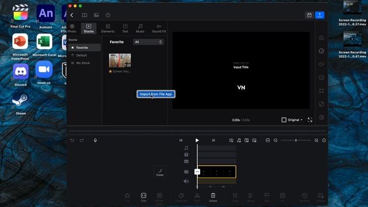
Task: Click the blue export share button
Action: click(320, 16)
